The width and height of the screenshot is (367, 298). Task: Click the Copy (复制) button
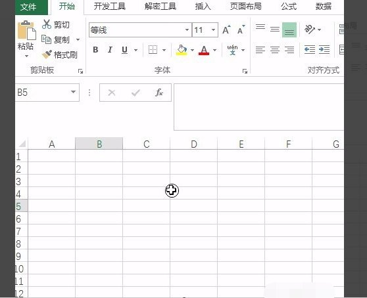coord(55,39)
